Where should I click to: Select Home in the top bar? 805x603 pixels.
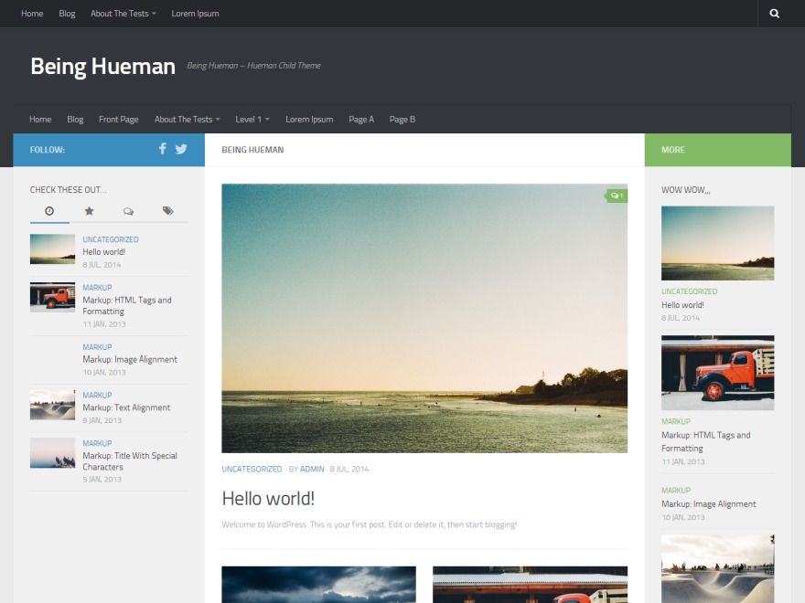point(31,14)
